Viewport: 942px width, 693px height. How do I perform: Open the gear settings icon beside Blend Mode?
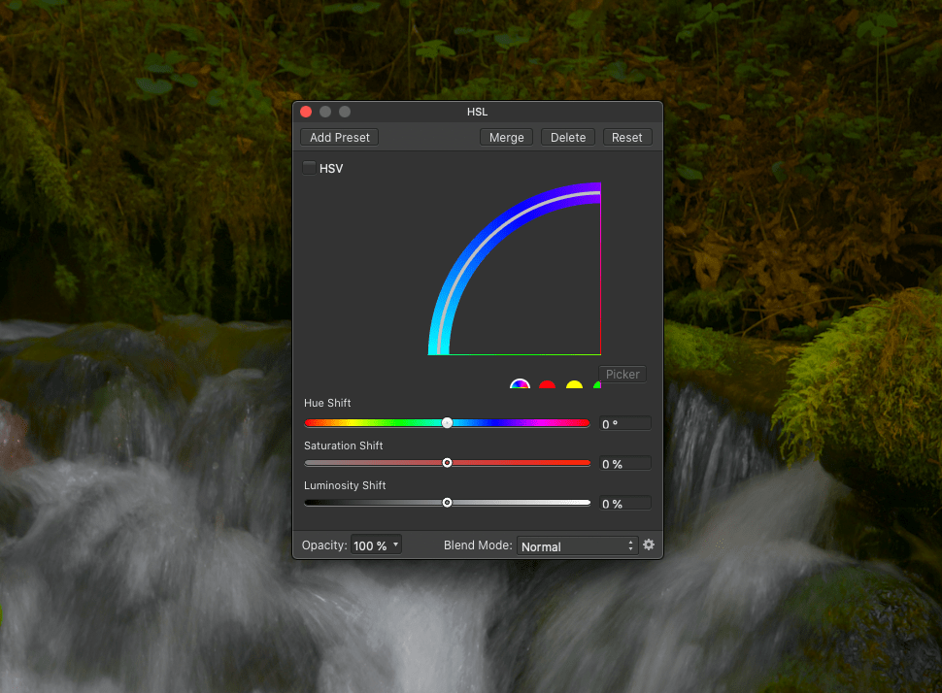tap(648, 544)
